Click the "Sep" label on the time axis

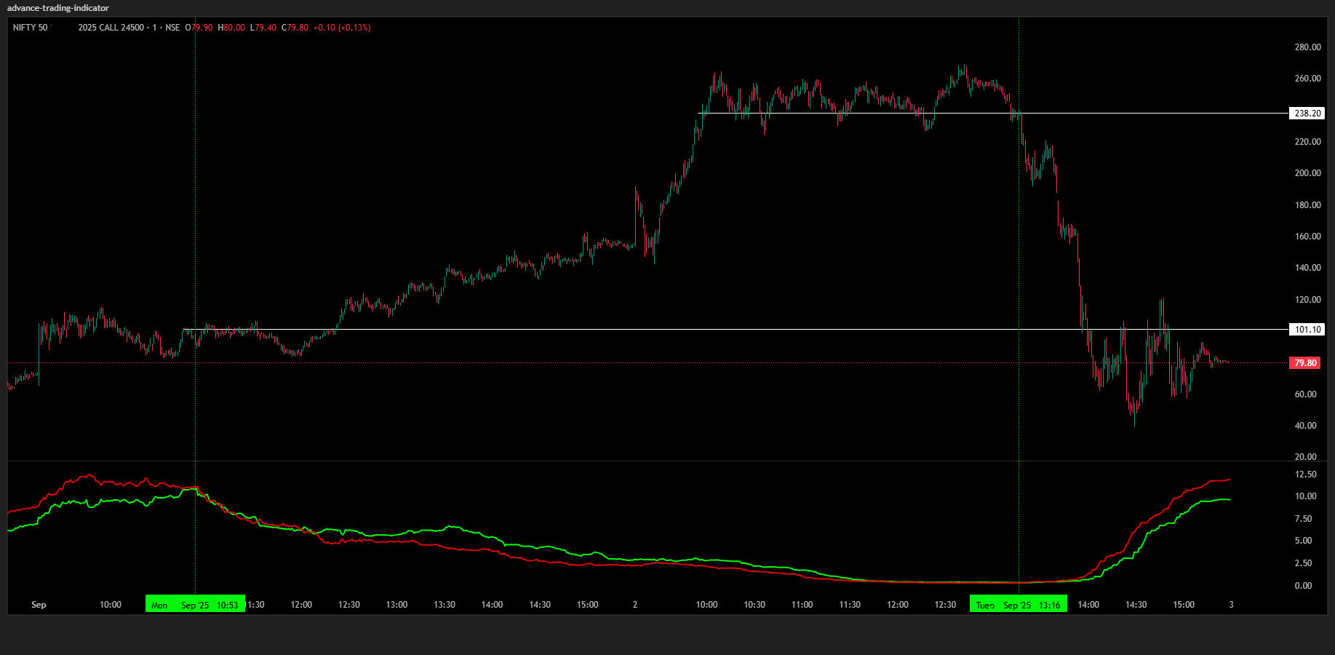pyautogui.click(x=38, y=604)
